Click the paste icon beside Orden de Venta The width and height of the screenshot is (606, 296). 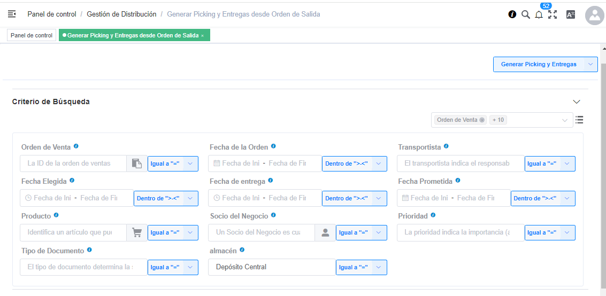(137, 163)
